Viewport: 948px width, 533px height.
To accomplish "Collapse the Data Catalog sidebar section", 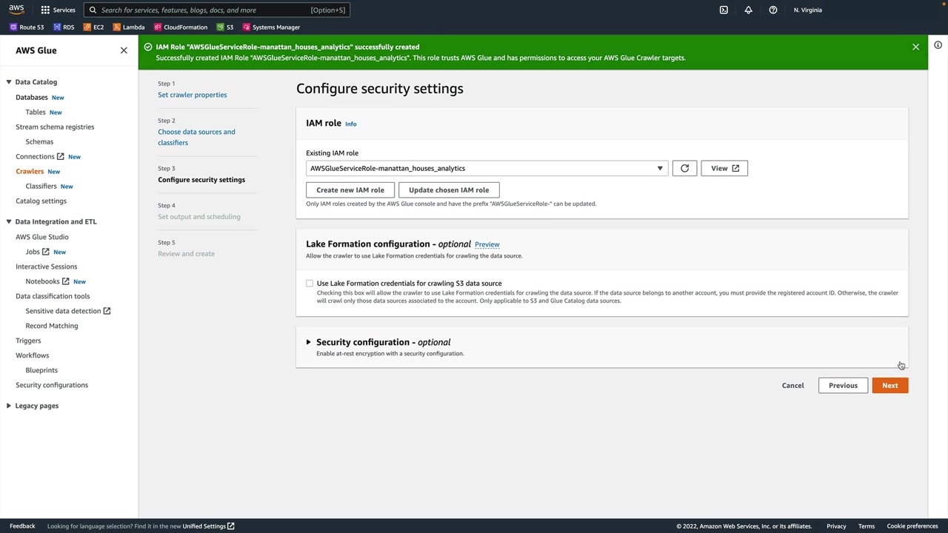I will point(9,82).
